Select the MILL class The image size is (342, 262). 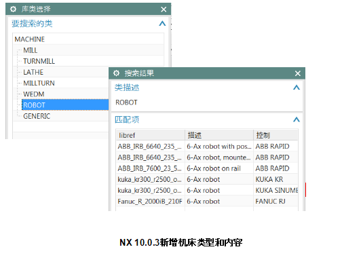[31, 50]
